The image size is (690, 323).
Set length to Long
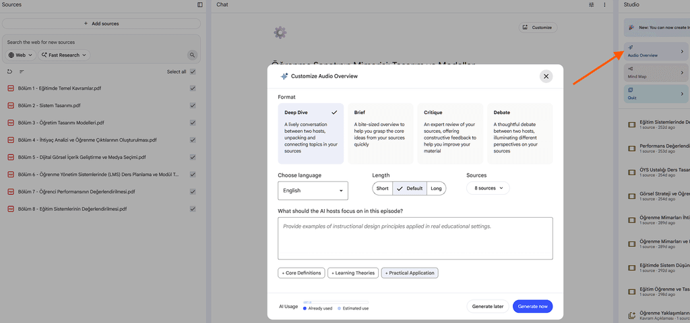click(436, 188)
